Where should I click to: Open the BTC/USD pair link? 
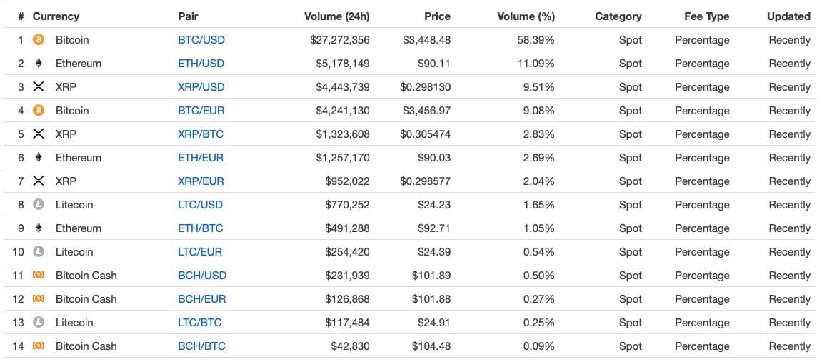(x=201, y=40)
